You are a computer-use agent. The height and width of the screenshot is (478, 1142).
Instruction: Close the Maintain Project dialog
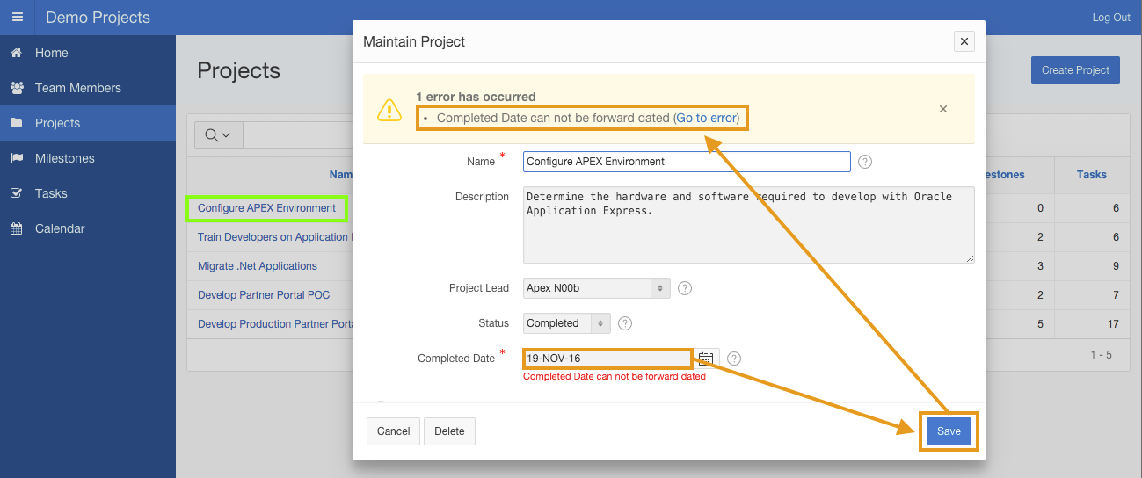pos(964,41)
